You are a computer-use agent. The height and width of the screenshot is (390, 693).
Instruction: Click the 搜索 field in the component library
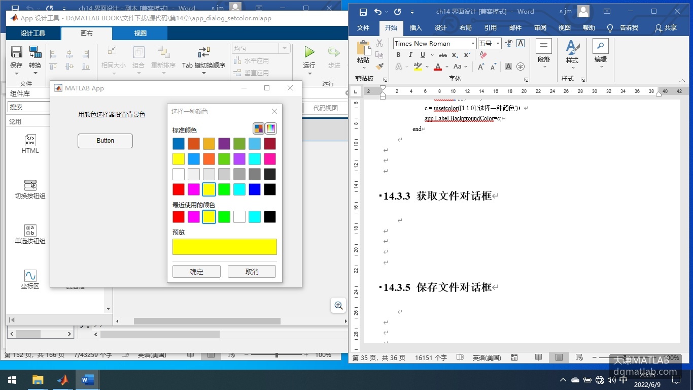point(28,107)
